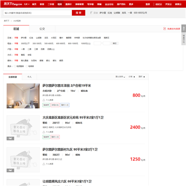Open 开发云 link in header
Screen dimensions: 186x186
click(168, 4)
